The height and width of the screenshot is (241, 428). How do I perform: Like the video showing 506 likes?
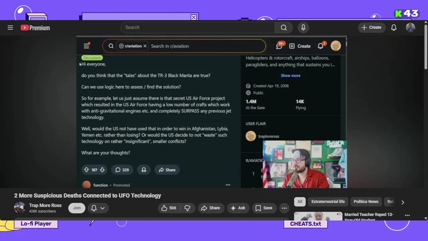(x=169, y=208)
